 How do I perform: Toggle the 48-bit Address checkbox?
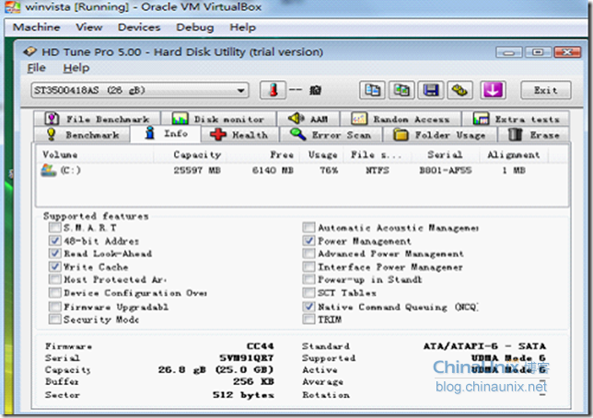pyautogui.click(x=55, y=241)
